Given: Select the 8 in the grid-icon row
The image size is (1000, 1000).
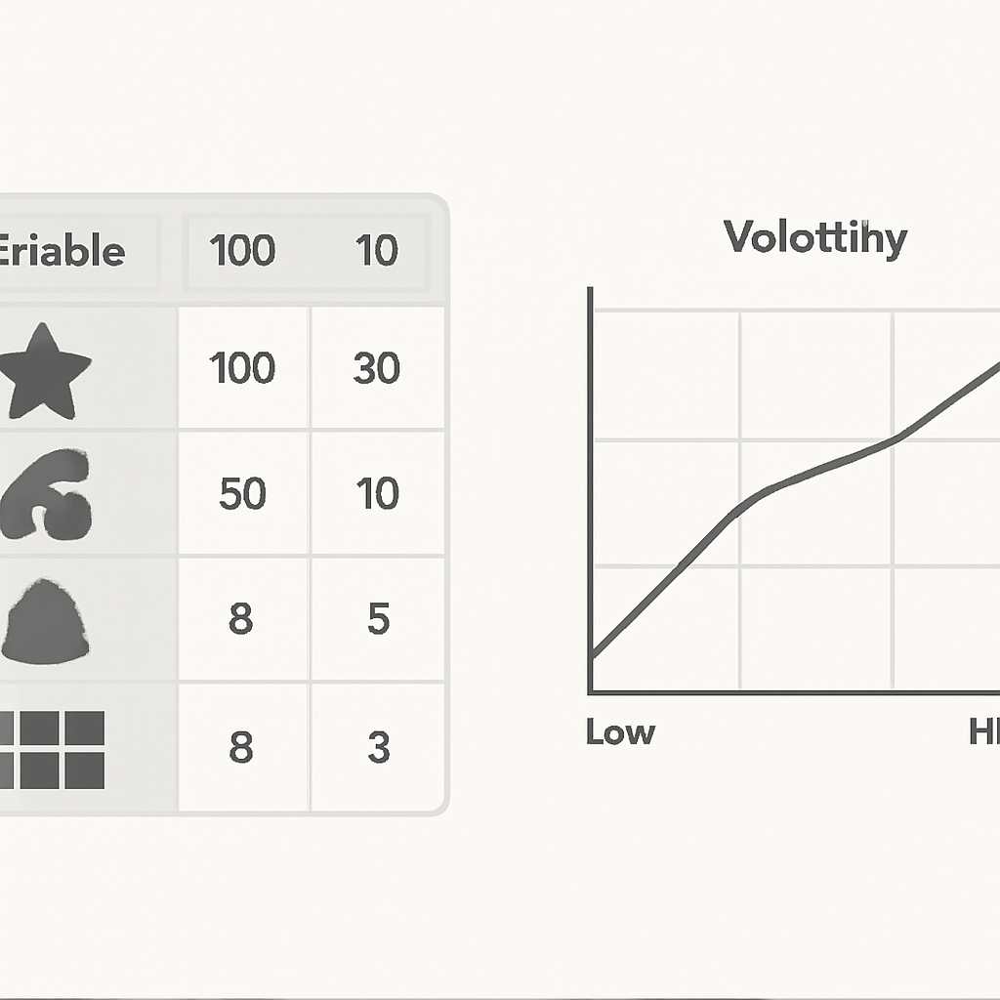Looking at the screenshot, I should 241,747.
